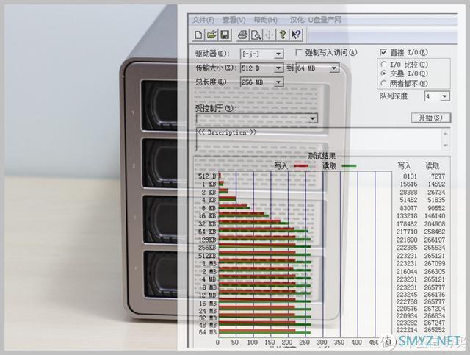Click the write value 222214
The width and height of the screenshot is (470, 355).
[407, 330]
